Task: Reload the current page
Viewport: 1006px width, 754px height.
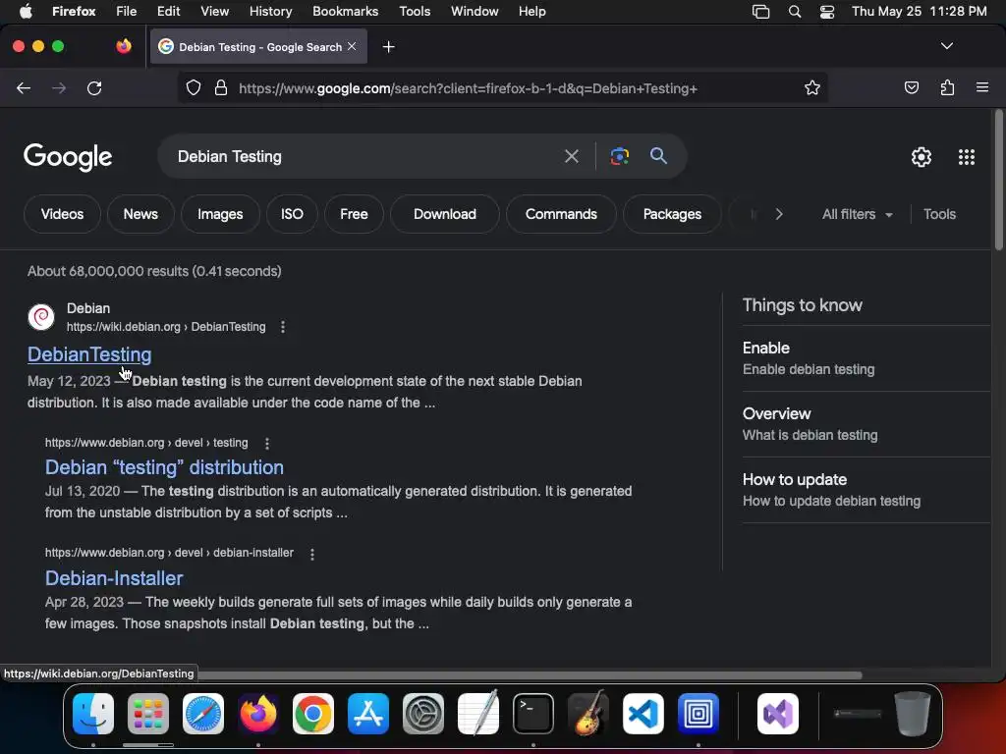Action: click(x=94, y=87)
